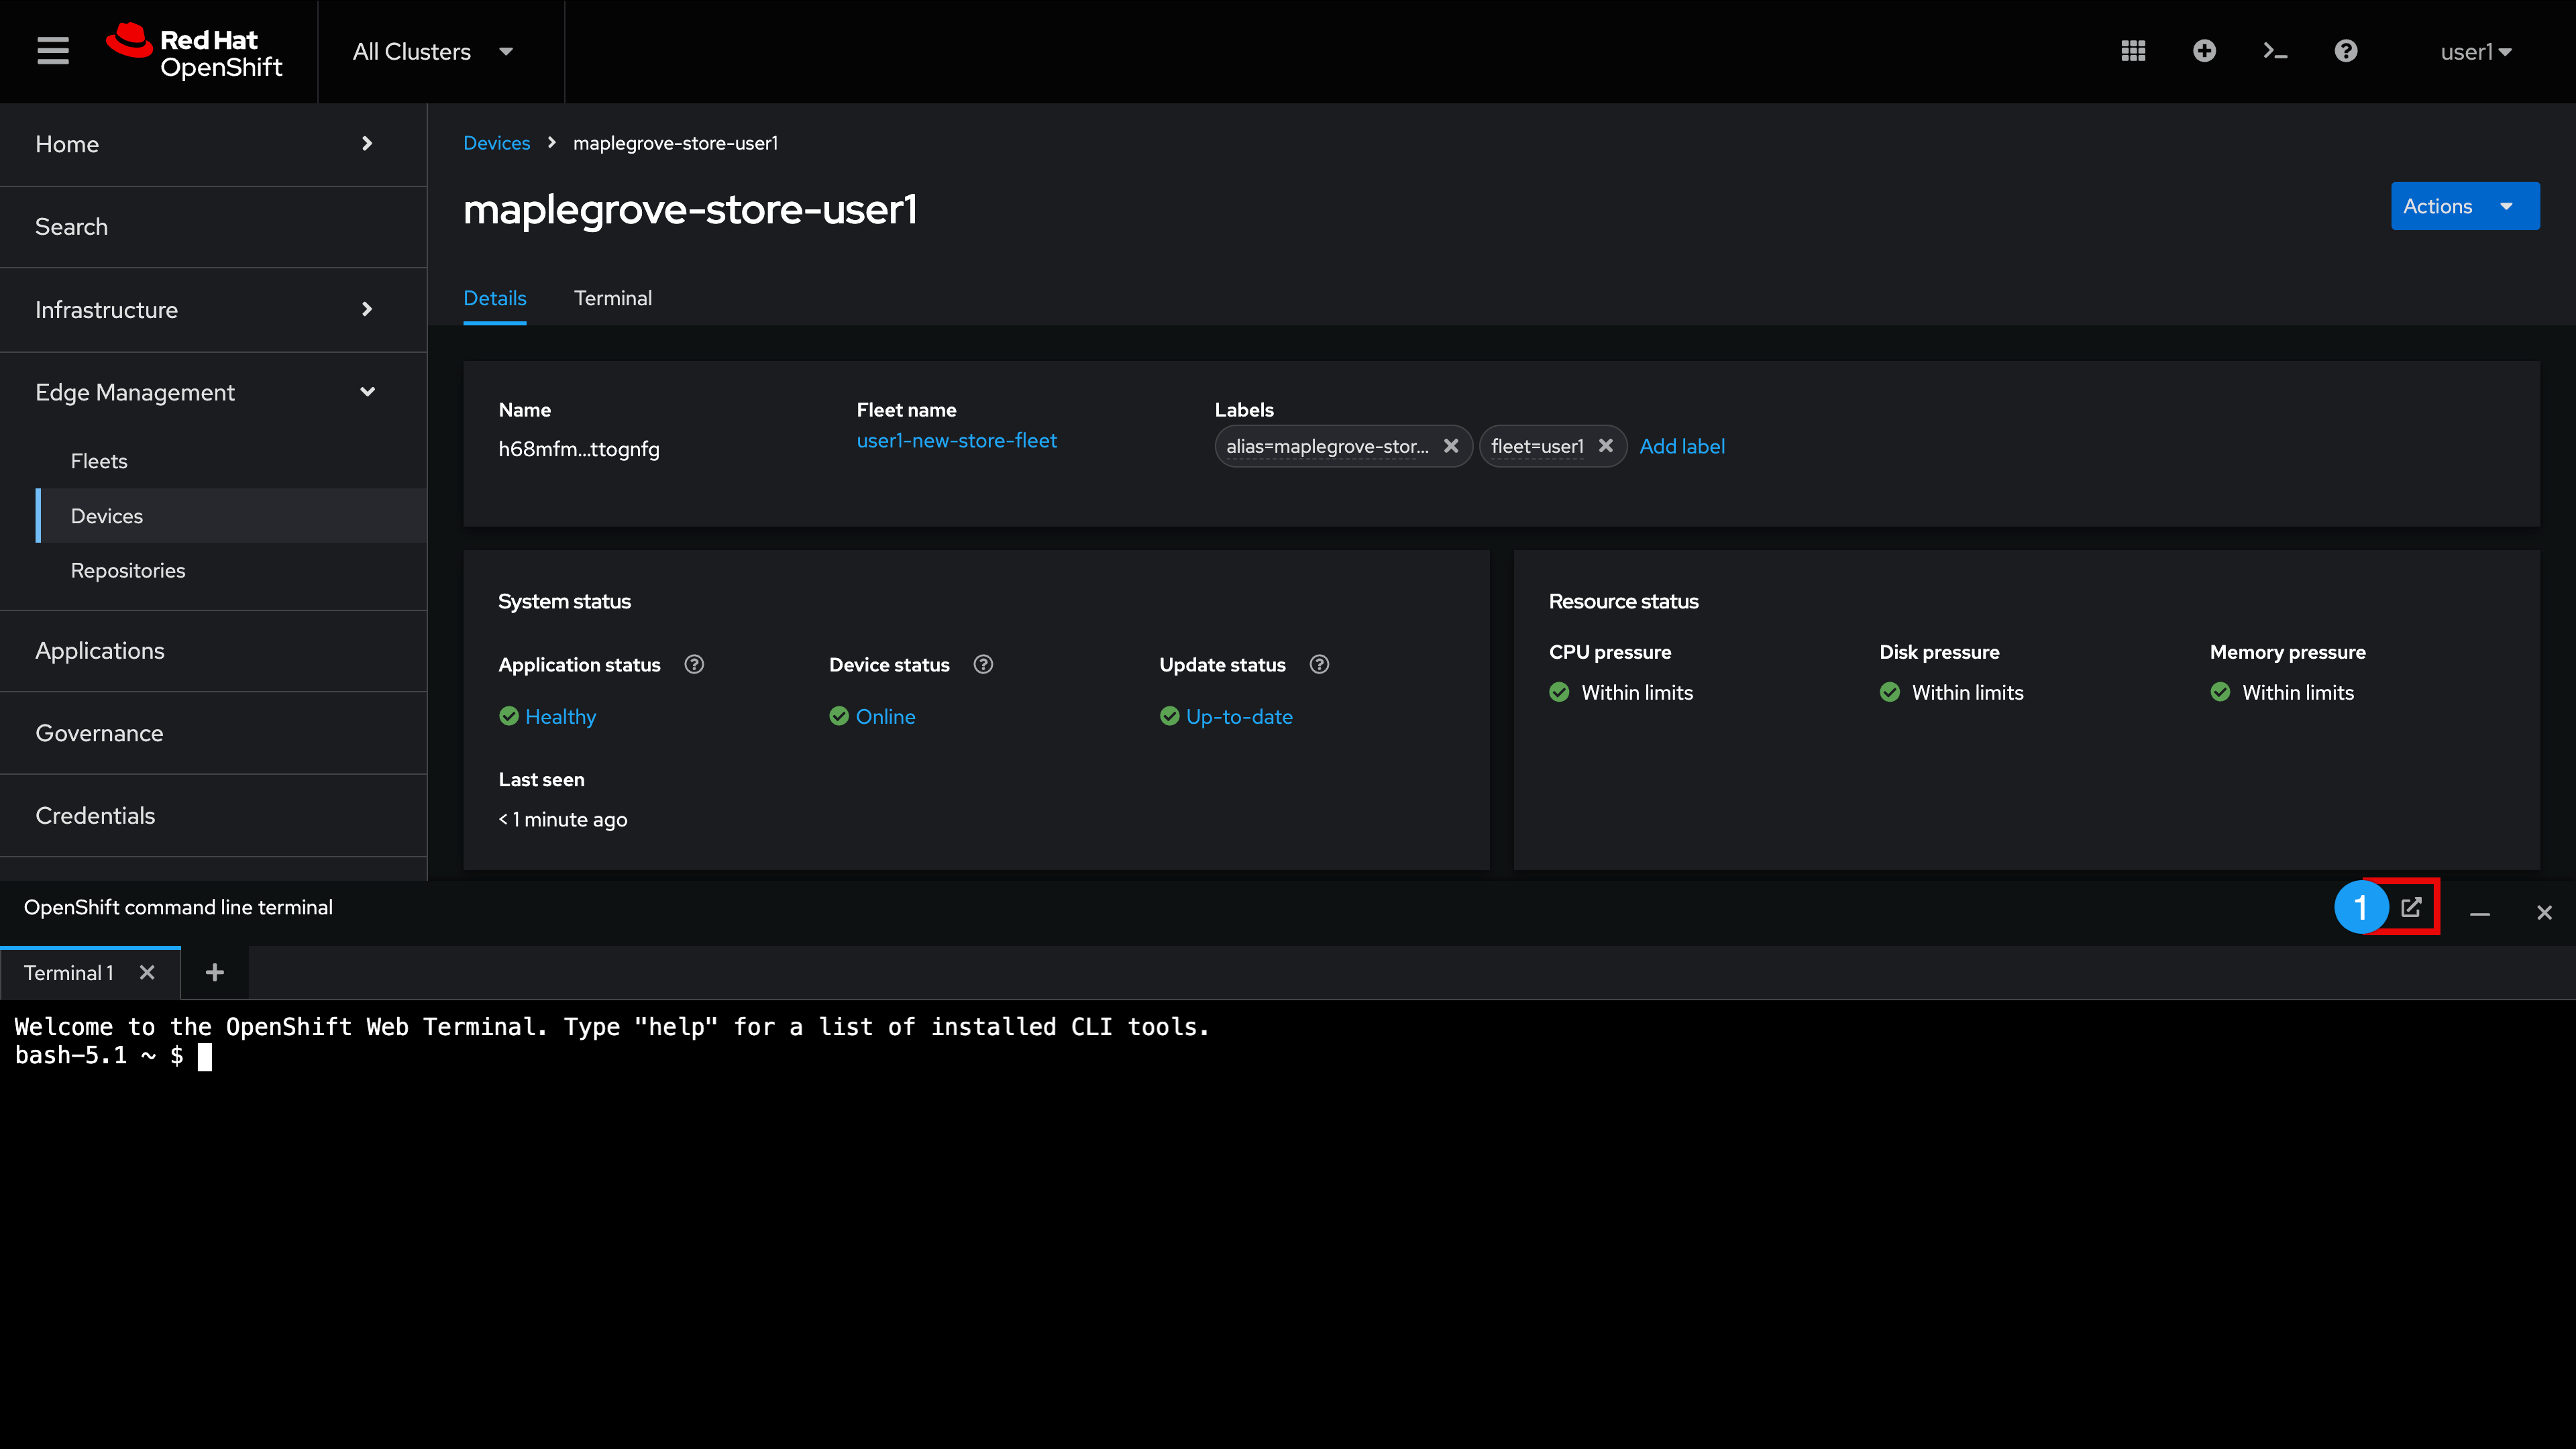2576x1449 pixels.
Task: Click the Add label link
Action: [1682, 446]
